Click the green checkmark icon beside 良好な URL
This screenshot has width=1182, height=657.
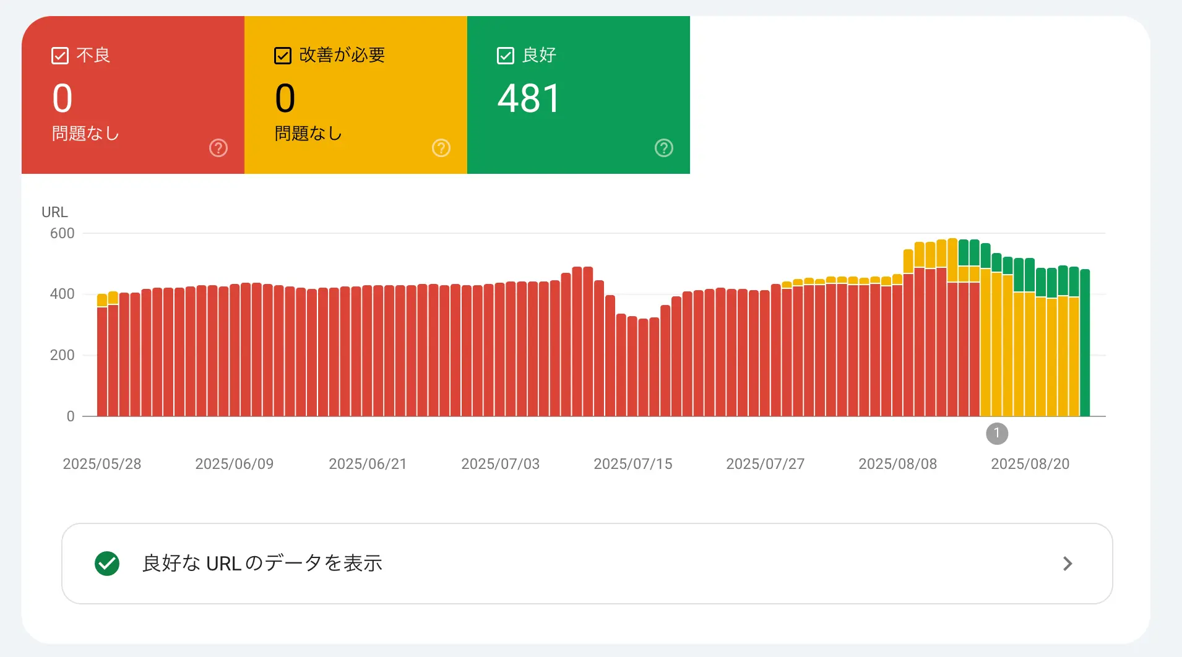[107, 564]
